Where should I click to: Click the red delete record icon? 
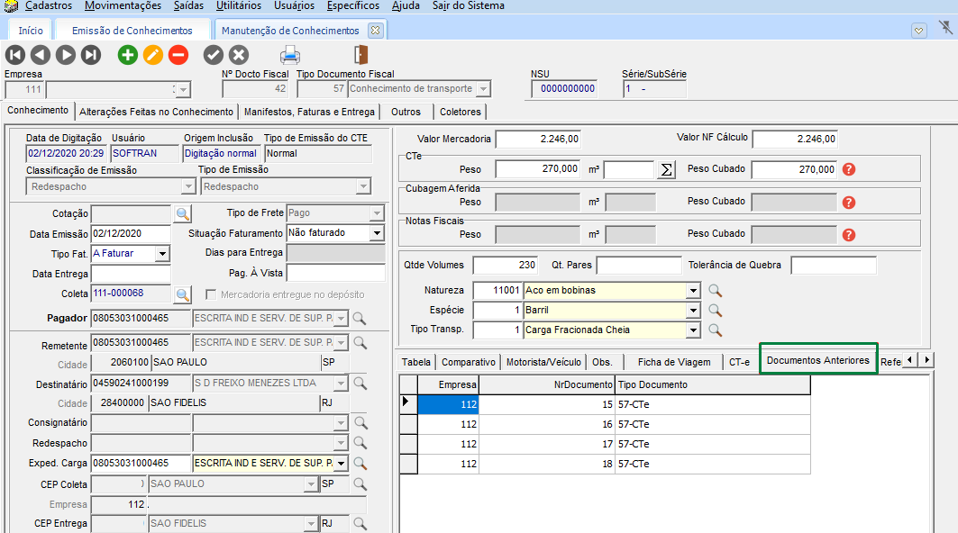pyautogui.click(x=178, y=55)
